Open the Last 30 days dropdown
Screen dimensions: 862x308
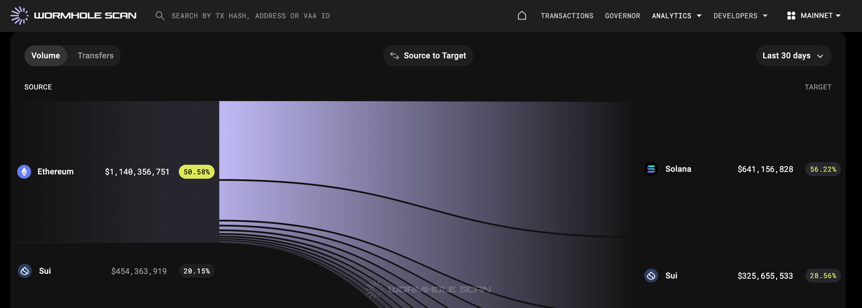[794, 56]
